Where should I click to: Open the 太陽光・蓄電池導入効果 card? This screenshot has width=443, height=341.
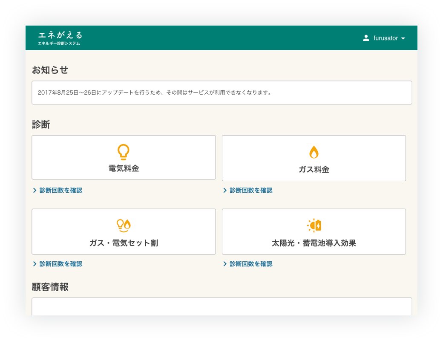[314, 231]
